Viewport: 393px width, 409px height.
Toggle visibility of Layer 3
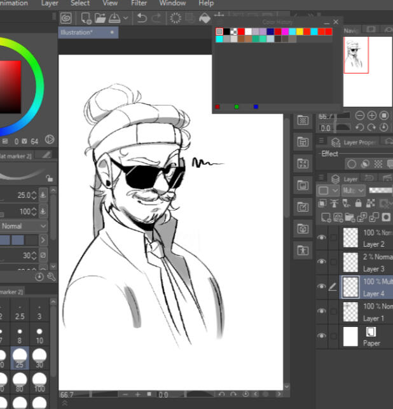pos(322,262)
